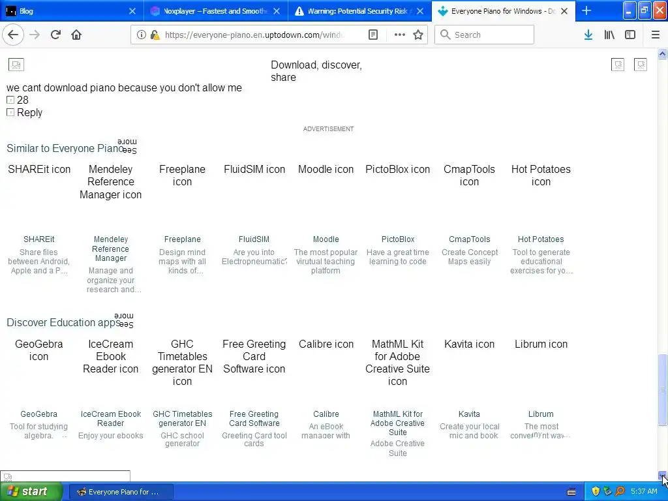Open the Freeplane icon thumbnail
Screen dimensions: 668x501
pyautogui.click(x=183, y=175)
